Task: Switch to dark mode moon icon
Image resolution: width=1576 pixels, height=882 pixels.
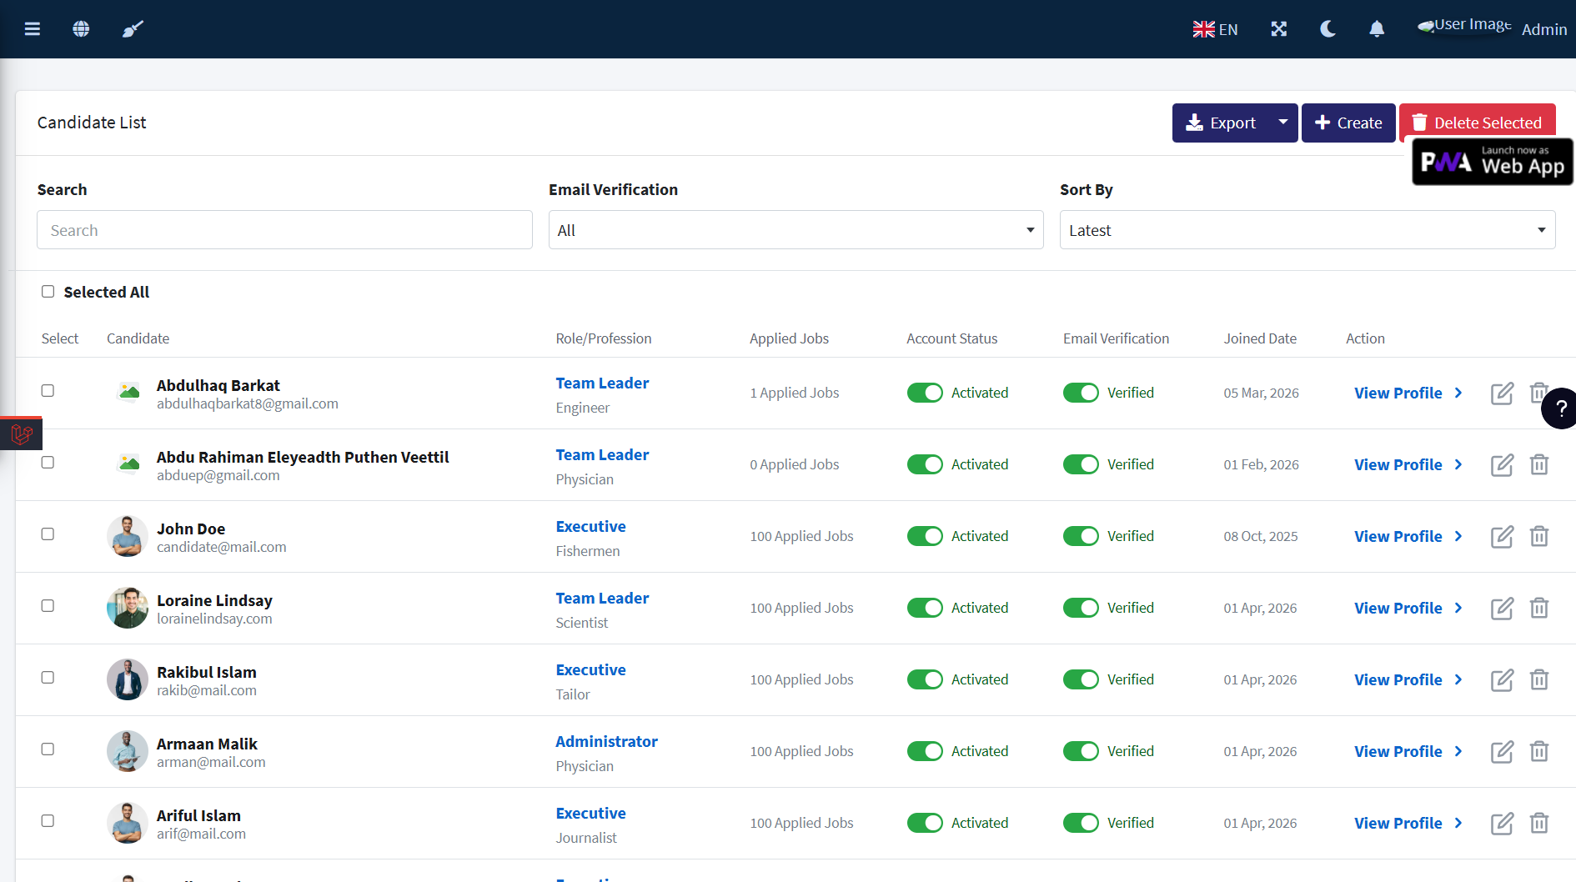Action: pyautogui.click(x=1328, y=29)
